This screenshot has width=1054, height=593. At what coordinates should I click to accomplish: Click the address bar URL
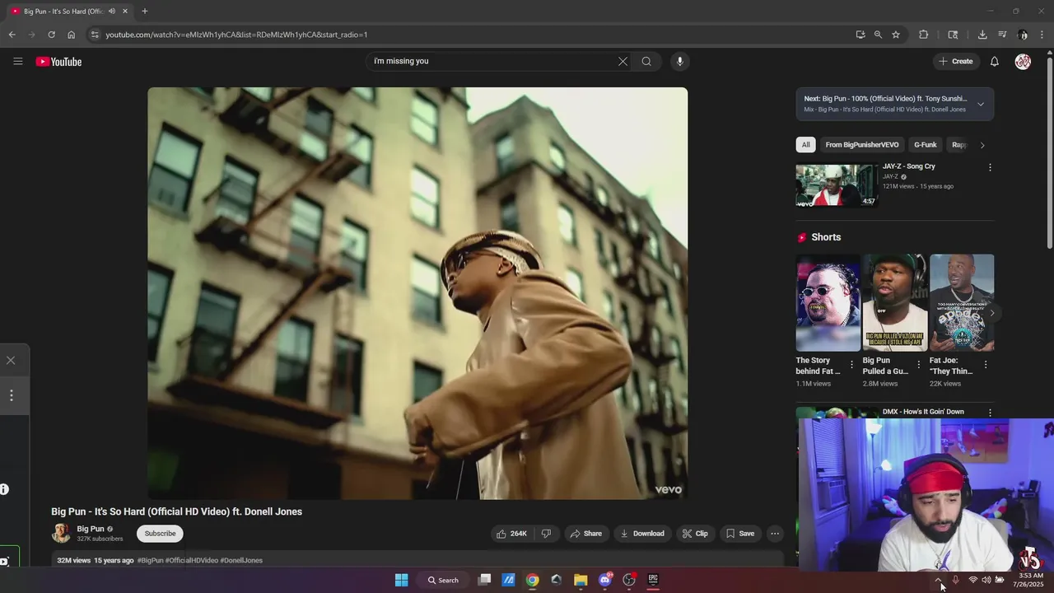(x=236, y=35)
